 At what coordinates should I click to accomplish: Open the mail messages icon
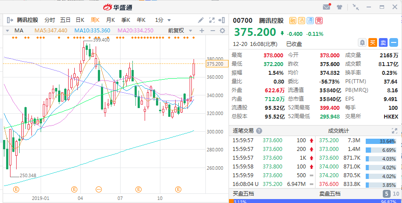pos(327,7)
